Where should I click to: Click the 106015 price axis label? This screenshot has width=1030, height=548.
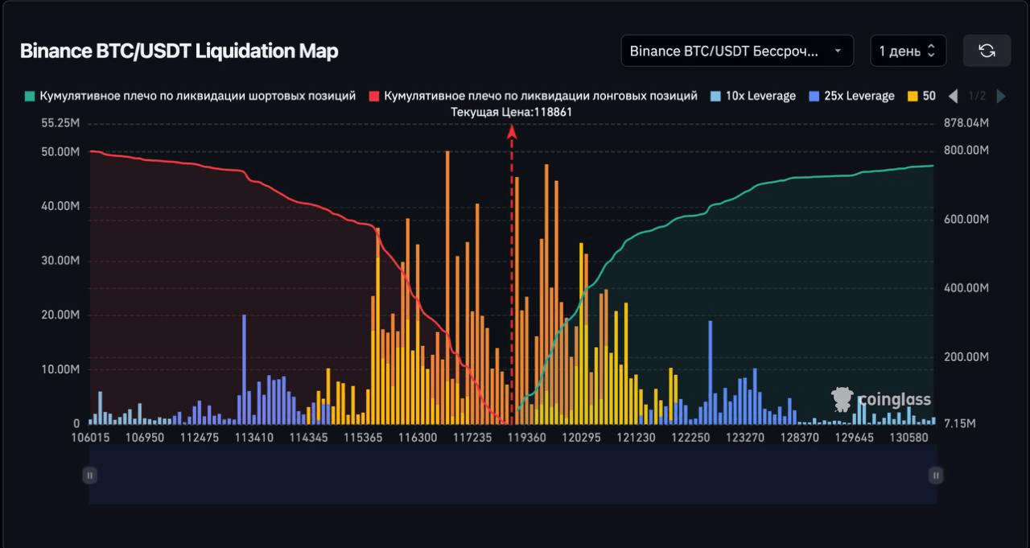[89, 438]
